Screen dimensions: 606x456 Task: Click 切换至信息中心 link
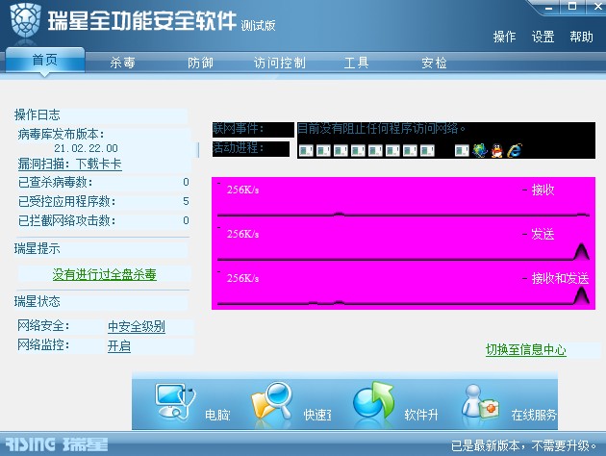[x=526, y=349]
